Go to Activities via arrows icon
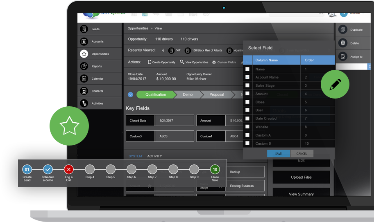 [x=84, y=103]
